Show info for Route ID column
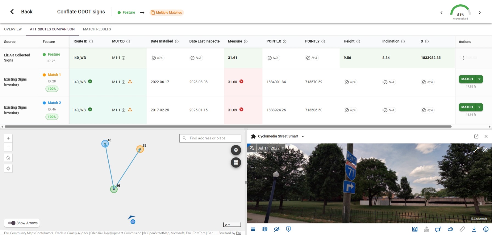Image resolution: width=492 pixels, height=235 pixels. pos(91,41)
